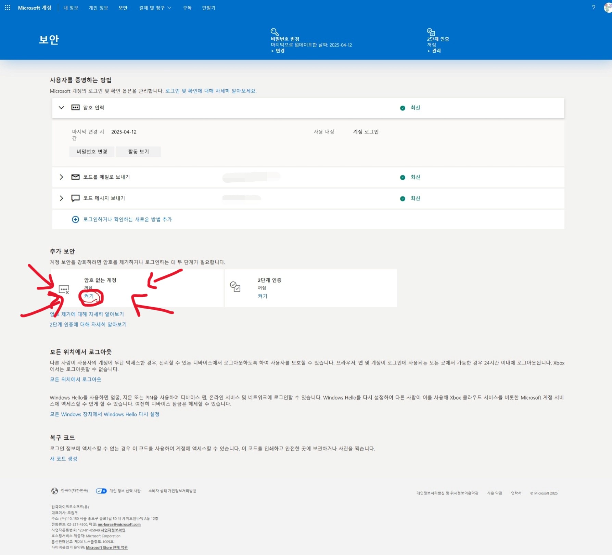Click Windows Hello 다시 설정 link
Screen dimensions: 612x555
(105, 414)
